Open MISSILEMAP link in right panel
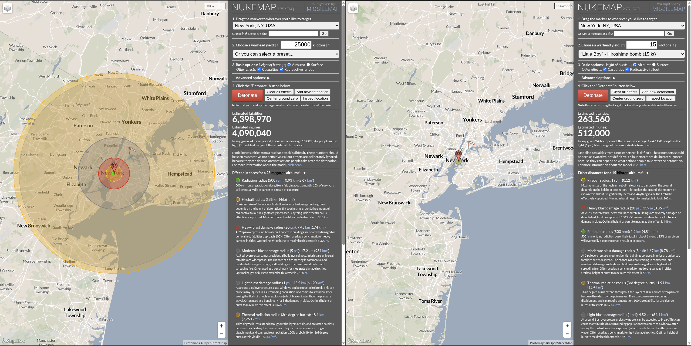The image size is (691, 346). click(669, 9)
